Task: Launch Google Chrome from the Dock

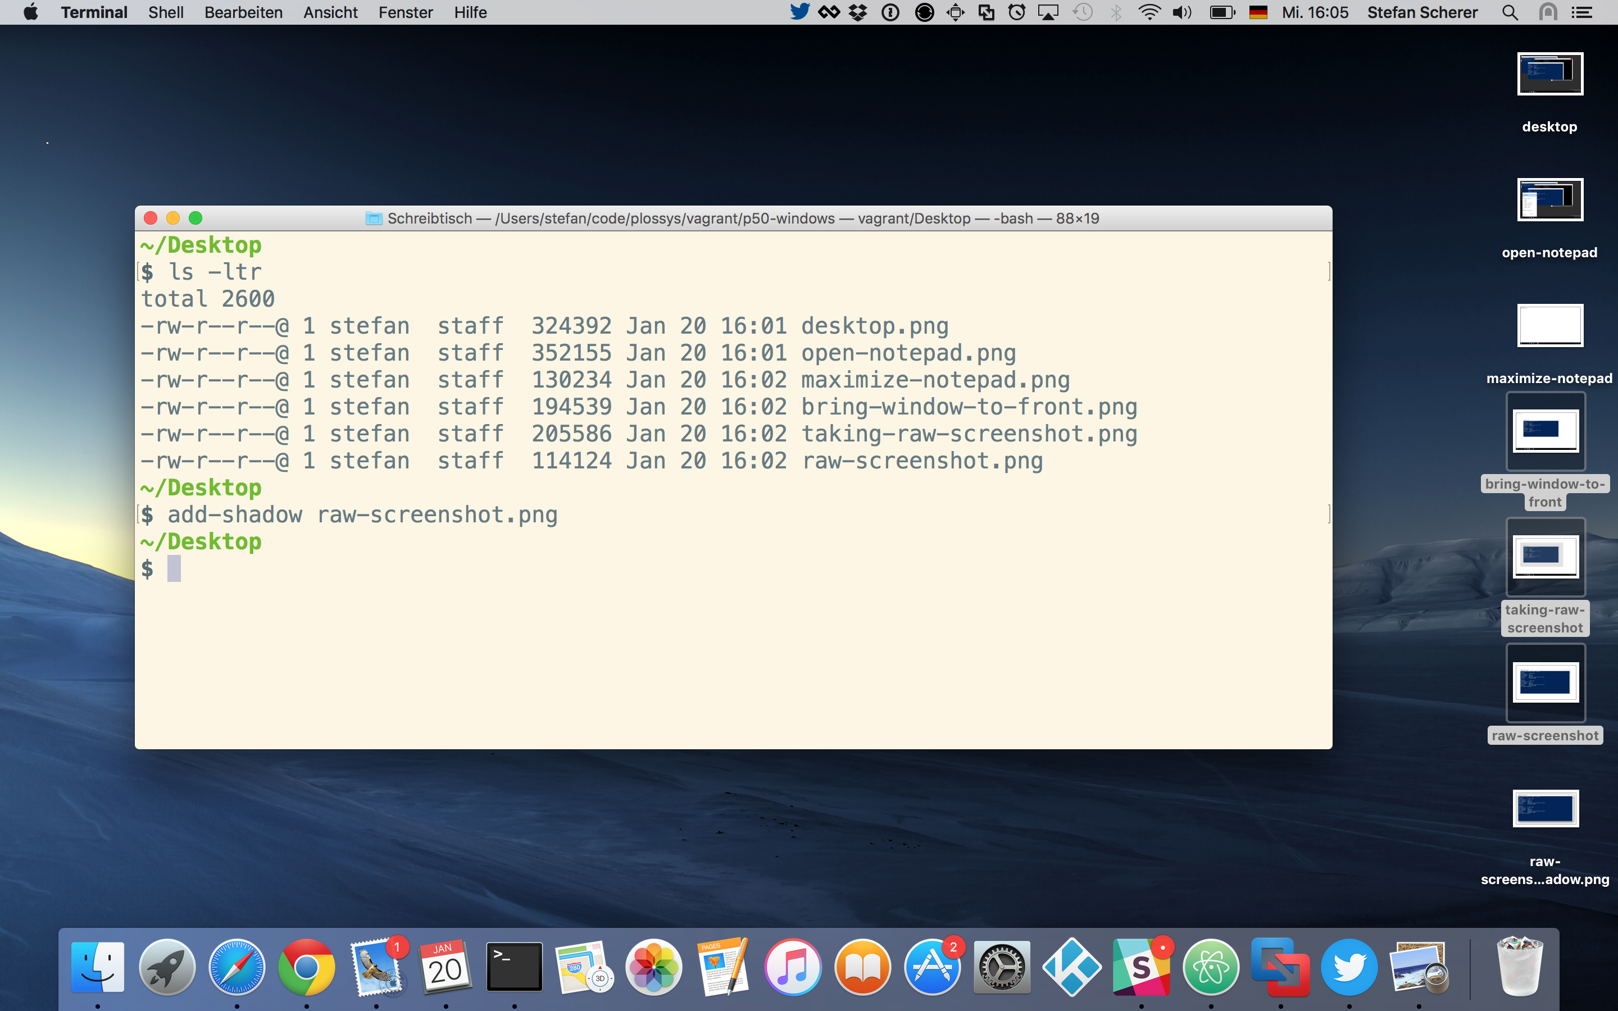Action: click(x=306, y=967)
